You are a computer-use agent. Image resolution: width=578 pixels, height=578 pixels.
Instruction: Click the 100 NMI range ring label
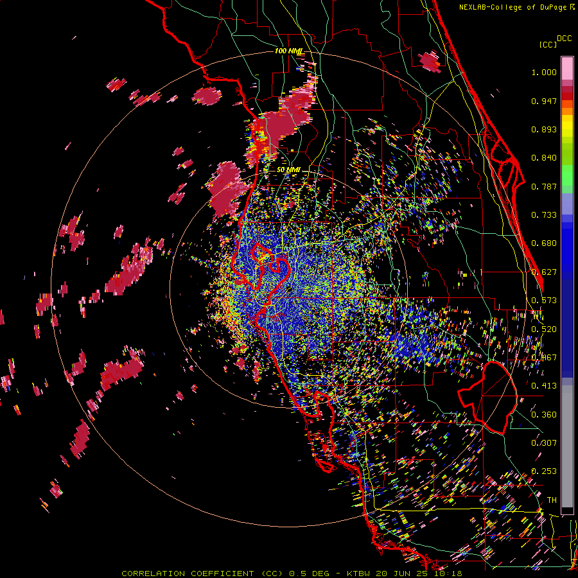288,51
